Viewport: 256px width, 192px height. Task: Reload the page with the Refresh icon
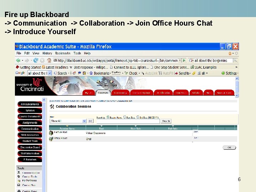click(36, 60)
